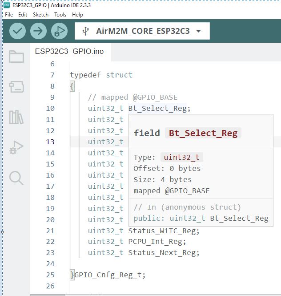Open the Boards Manager sidebar icon

click(16, 87)
